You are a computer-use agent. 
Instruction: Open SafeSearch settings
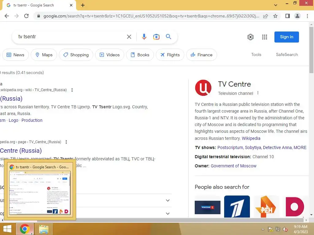tap(287, 54)
